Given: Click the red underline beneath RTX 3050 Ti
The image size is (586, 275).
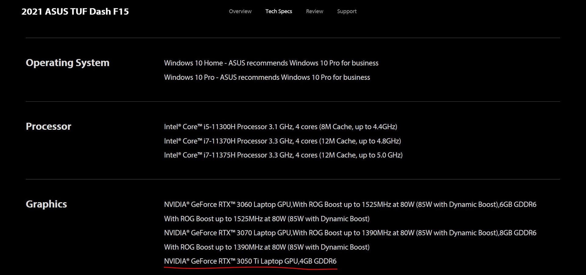Looking at the screenshot, I should [250, 268].
